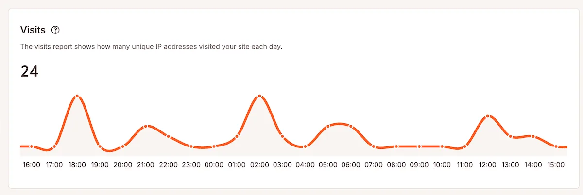
Task: Select the 13:00 data point on line
Action: 510,136
